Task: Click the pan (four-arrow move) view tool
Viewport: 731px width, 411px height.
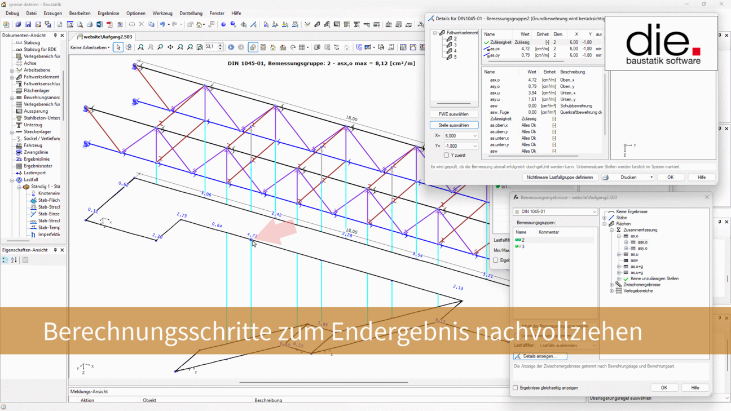Action: click(170, 47)
